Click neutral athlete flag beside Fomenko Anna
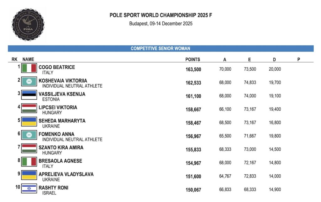Image resolution: width=321 pixels, height=202 pixels. (29, 135)
